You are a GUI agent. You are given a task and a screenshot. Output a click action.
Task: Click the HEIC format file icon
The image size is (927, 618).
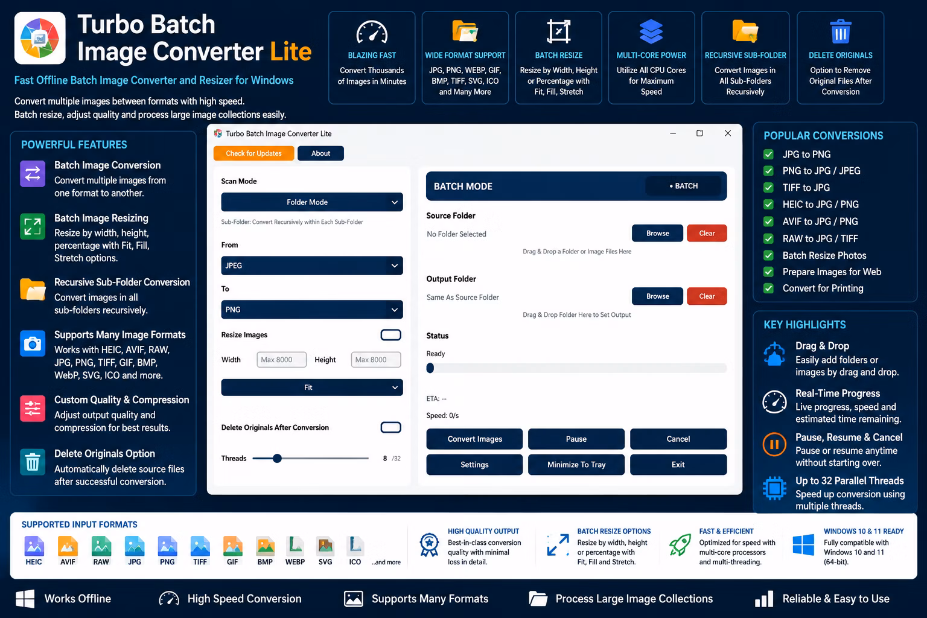pyautogui.click(x=34, y=546)
